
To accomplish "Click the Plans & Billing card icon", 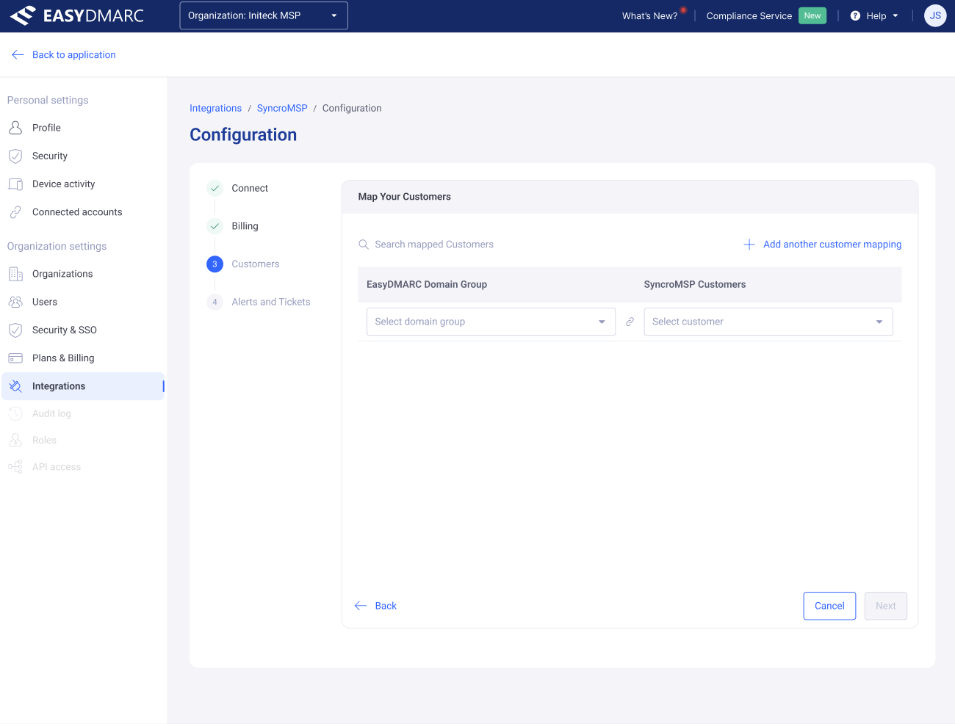I will [x=15, y=358].
